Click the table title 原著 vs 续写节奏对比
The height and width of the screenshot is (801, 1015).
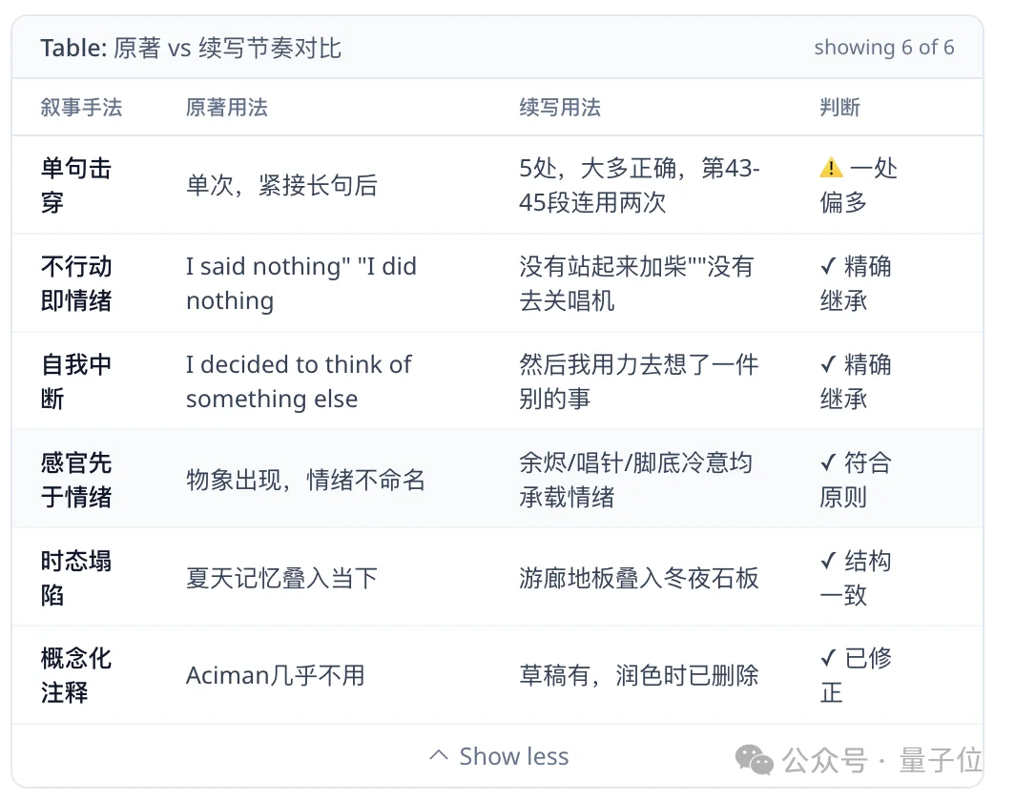pos(190,47)
